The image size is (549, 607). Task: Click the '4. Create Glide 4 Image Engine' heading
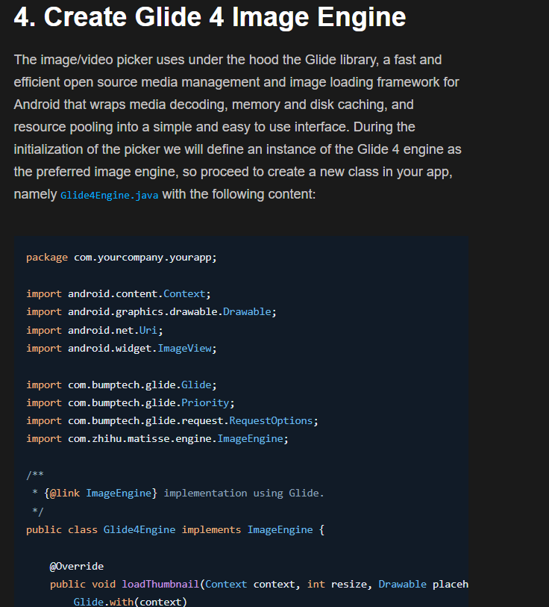coord(210,17)
